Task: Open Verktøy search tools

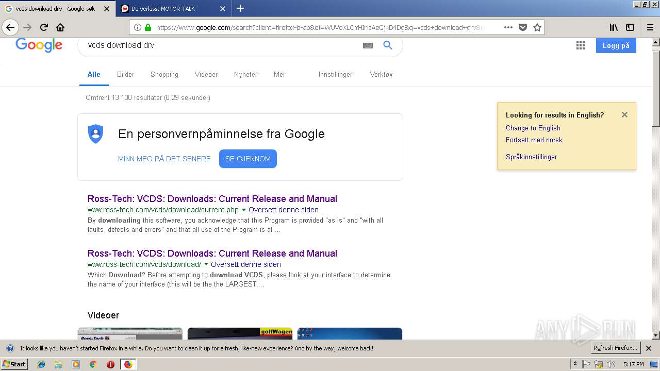Action: point(381,75)
